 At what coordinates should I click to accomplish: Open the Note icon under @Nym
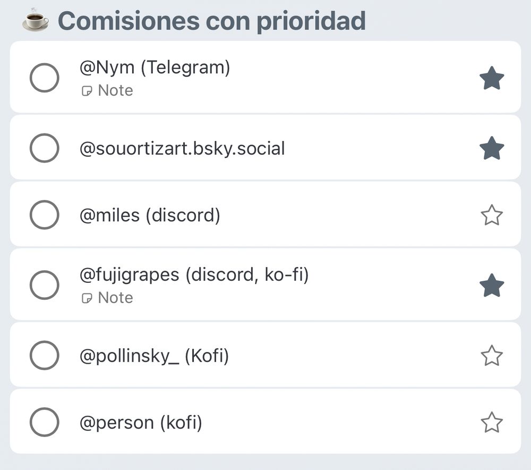coord(86,91)
